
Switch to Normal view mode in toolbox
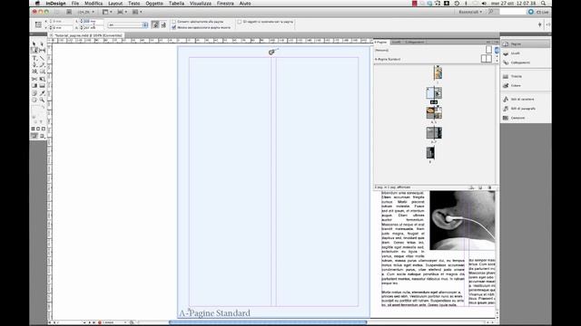[34, 136]
